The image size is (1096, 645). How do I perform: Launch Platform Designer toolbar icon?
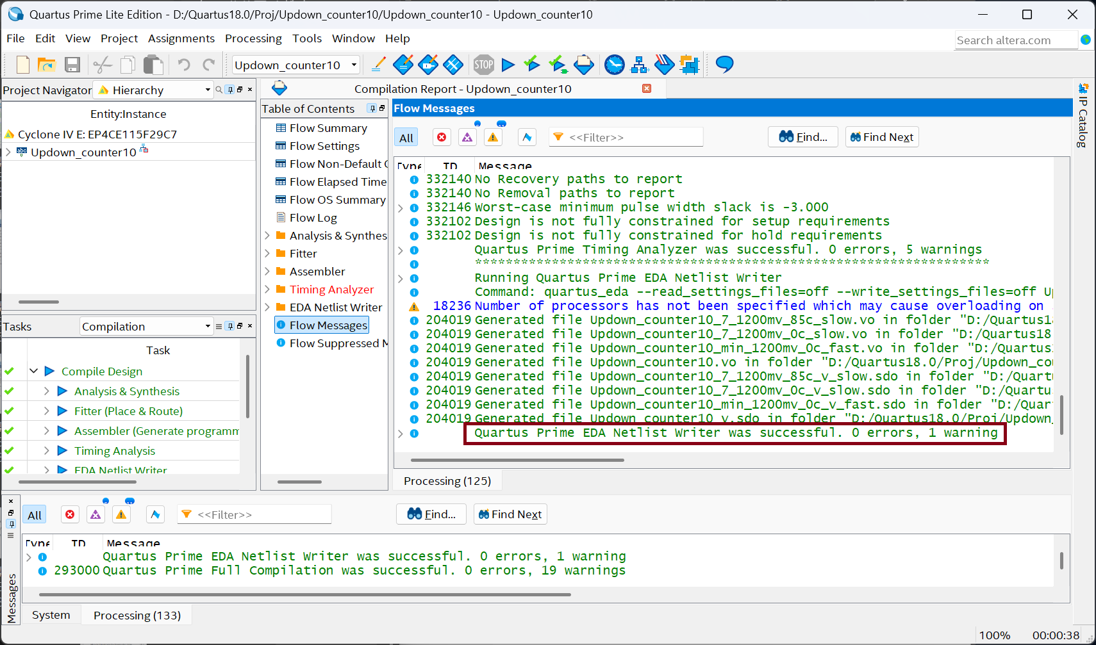690,65
